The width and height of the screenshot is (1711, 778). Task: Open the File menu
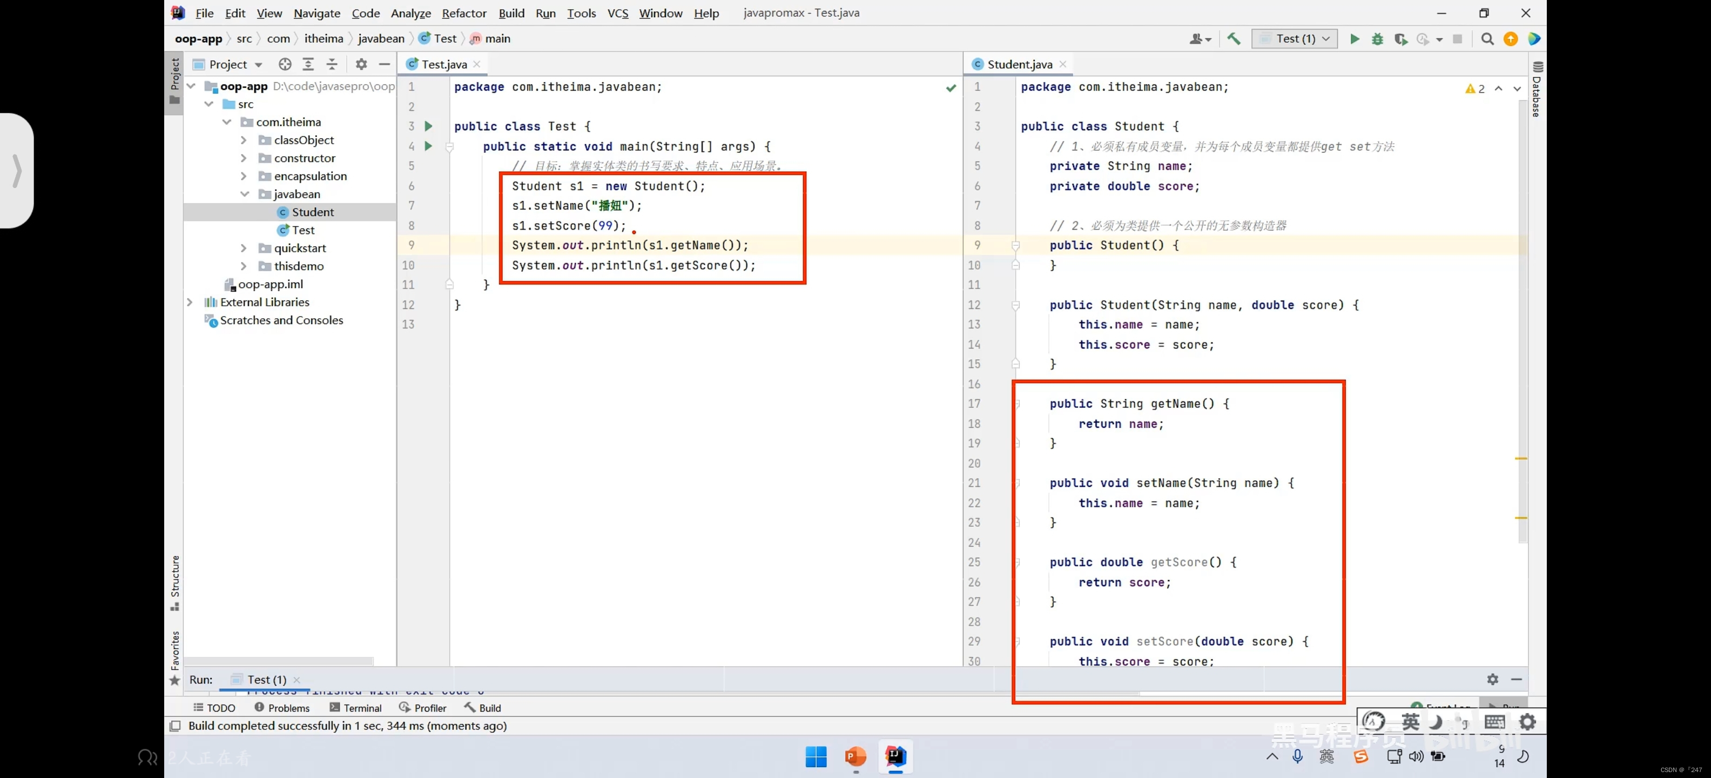(204, 12)
